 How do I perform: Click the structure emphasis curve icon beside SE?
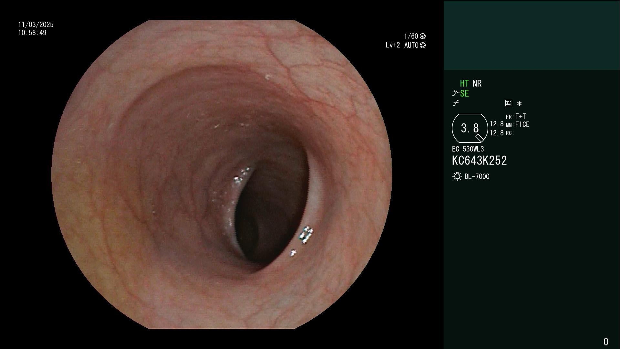coord(456,93)
